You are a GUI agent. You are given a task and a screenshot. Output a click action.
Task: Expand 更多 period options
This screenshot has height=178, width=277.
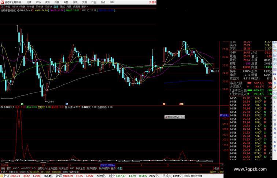point(85,7)
